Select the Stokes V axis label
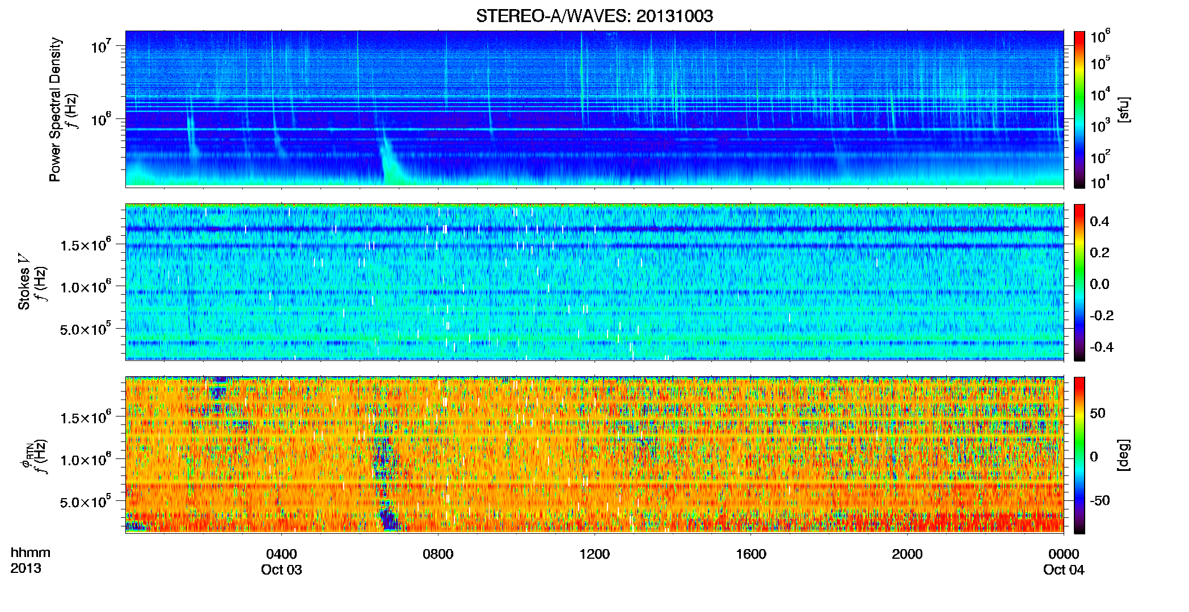The image size is (1189, 612). [24, 282]
